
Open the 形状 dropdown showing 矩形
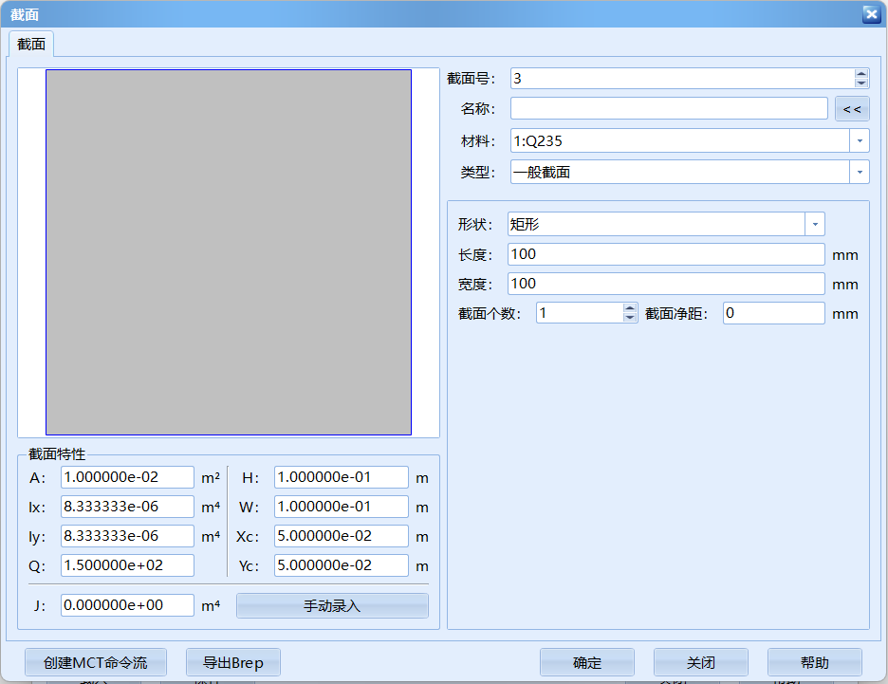pyautogui.click(x=814, y=224)
